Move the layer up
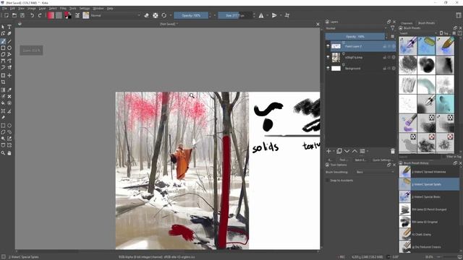Image resolution: width=463 pixels, height=260 pixels. [354, 151]
